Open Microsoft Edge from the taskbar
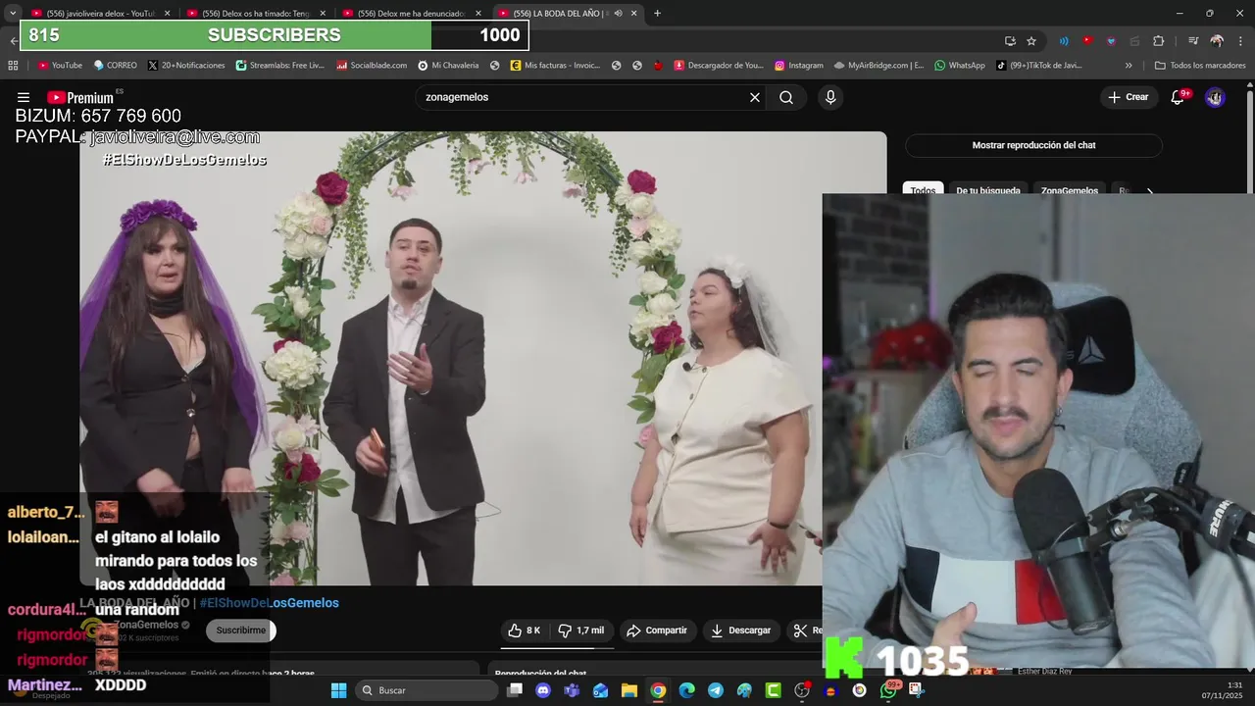1255x706 pixels. [x=687, y=690]
